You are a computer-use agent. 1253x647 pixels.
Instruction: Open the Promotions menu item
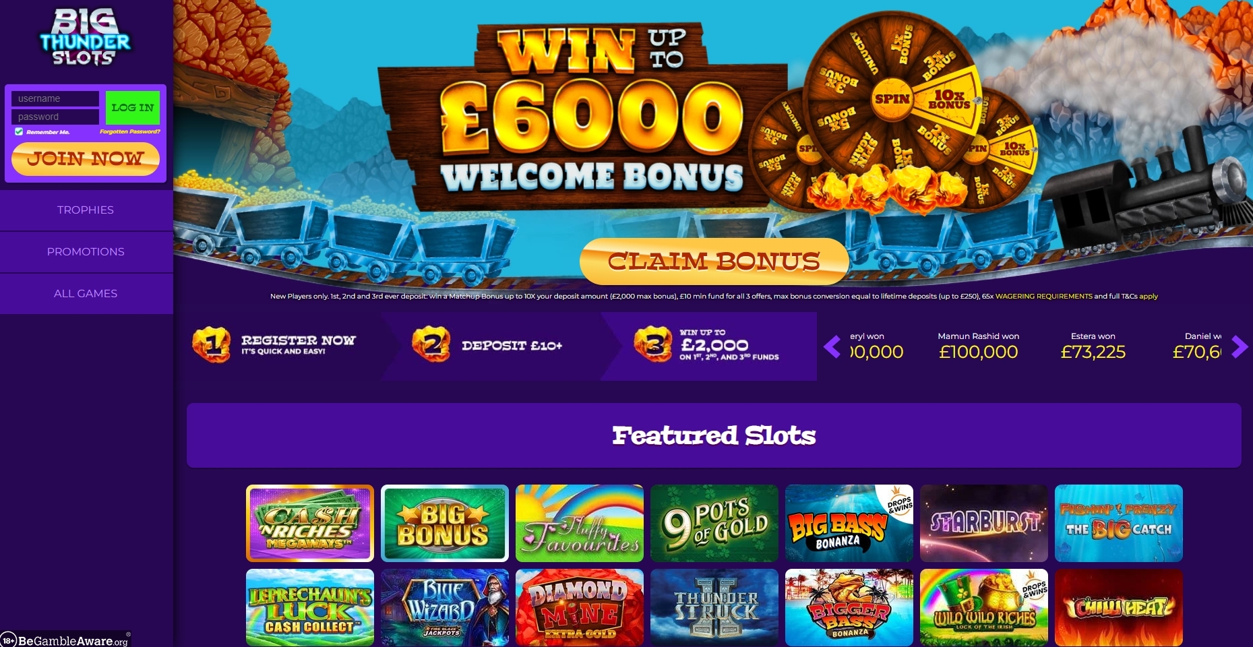[x=86, y=251]
